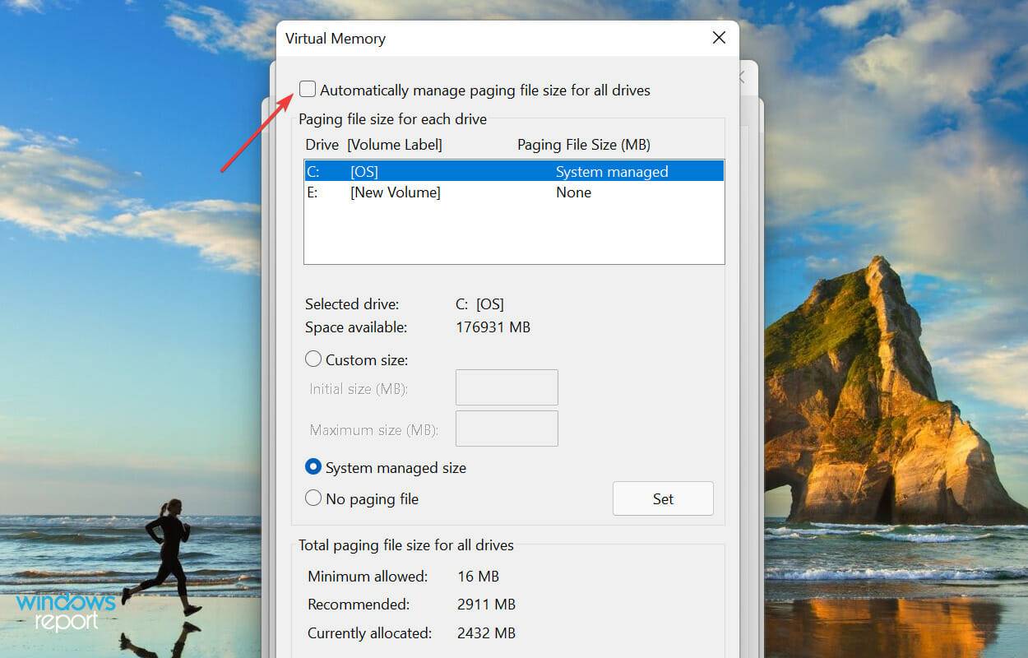Screen dimensions: 1028x658
Task: Close the Virtual Memory dialog
Action: click(x=719, y=38)
